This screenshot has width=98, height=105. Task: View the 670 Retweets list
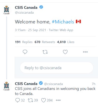pos(45,42)
